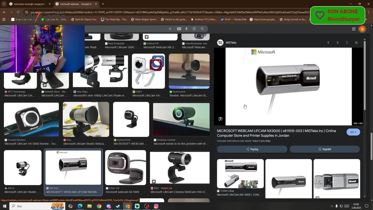Close the image preview panel
Screen dimensions: 373x210
point(356,43)
